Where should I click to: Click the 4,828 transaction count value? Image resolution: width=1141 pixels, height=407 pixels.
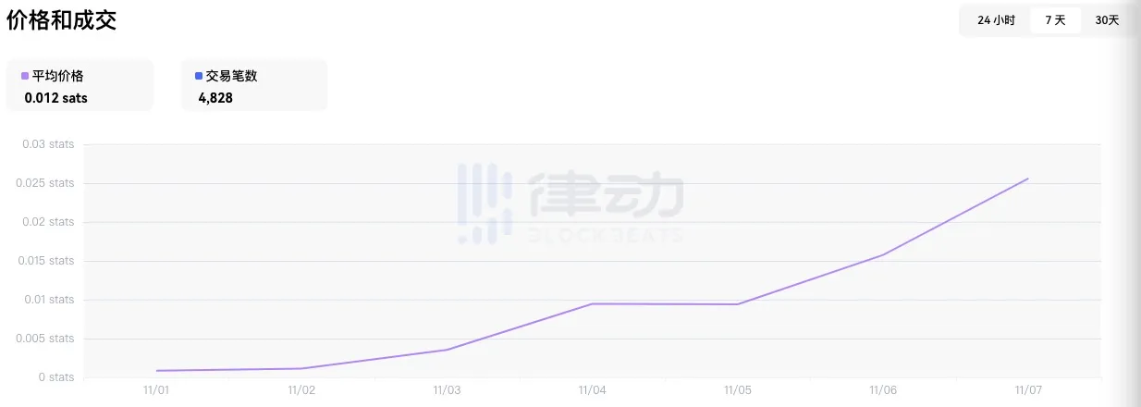215,97
